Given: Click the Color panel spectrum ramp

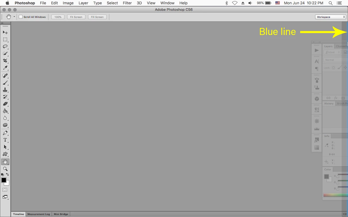Looking at the screenshot, I should point(335,195).
